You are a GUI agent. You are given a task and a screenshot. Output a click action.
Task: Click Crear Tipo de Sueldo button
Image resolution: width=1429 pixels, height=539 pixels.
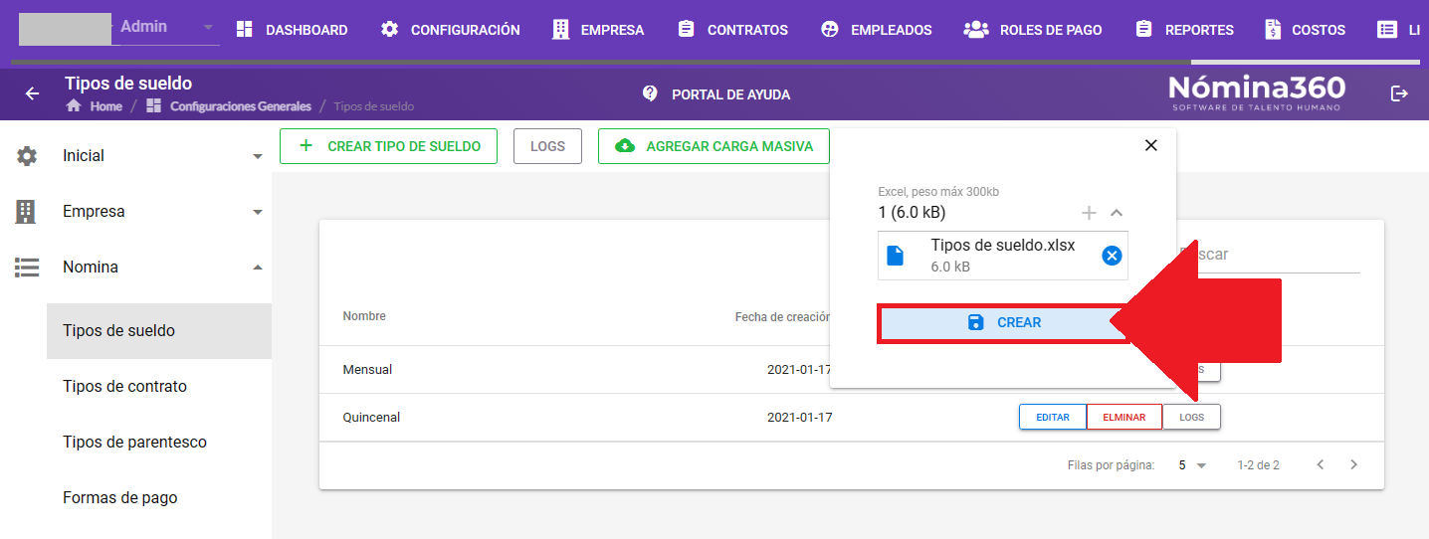click(388, 146)
